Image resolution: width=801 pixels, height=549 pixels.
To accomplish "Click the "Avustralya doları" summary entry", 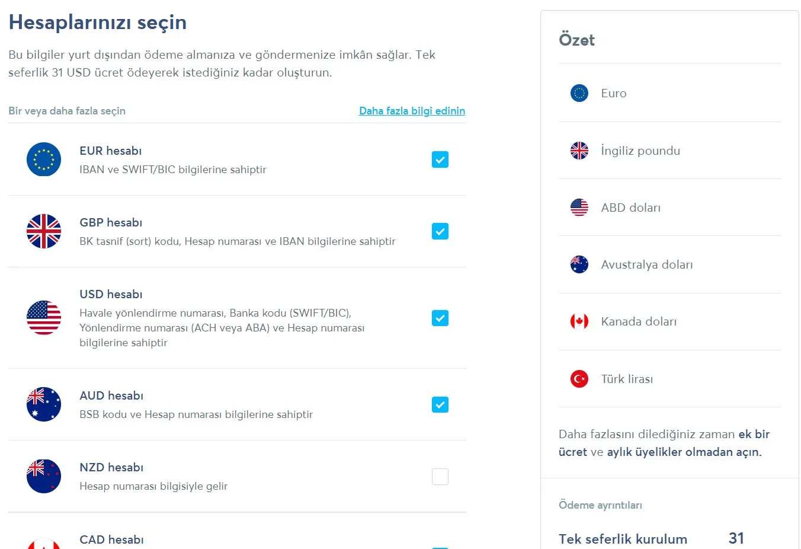I will [646, 264].
